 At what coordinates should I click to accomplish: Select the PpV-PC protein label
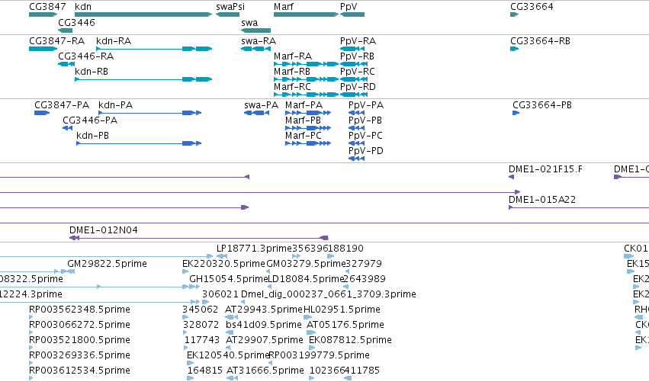pos(365,136)
